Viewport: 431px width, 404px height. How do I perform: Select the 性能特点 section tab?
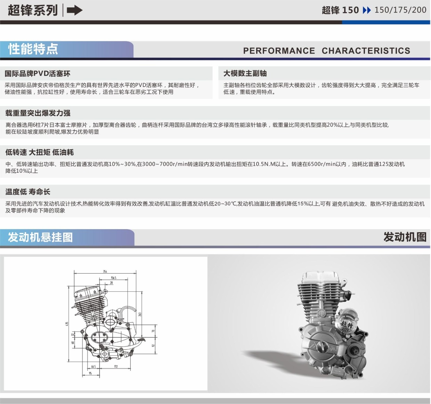click(33, 49)
